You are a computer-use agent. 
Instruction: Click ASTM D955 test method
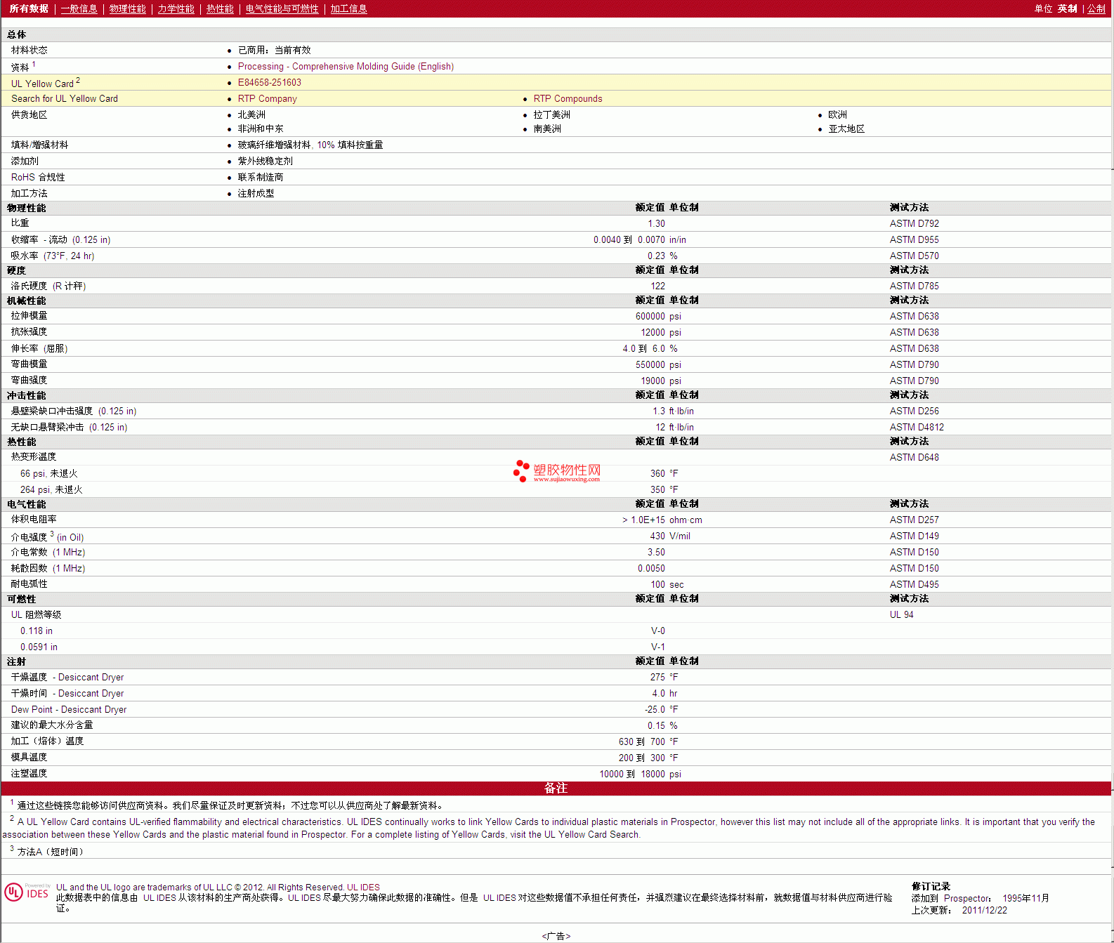coord(914,239)
